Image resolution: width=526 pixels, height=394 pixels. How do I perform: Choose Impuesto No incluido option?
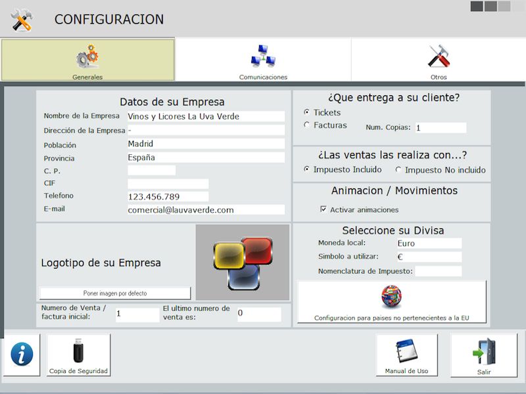coord(398,169)
